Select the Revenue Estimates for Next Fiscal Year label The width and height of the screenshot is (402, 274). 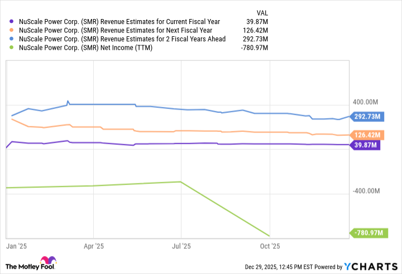116,30
